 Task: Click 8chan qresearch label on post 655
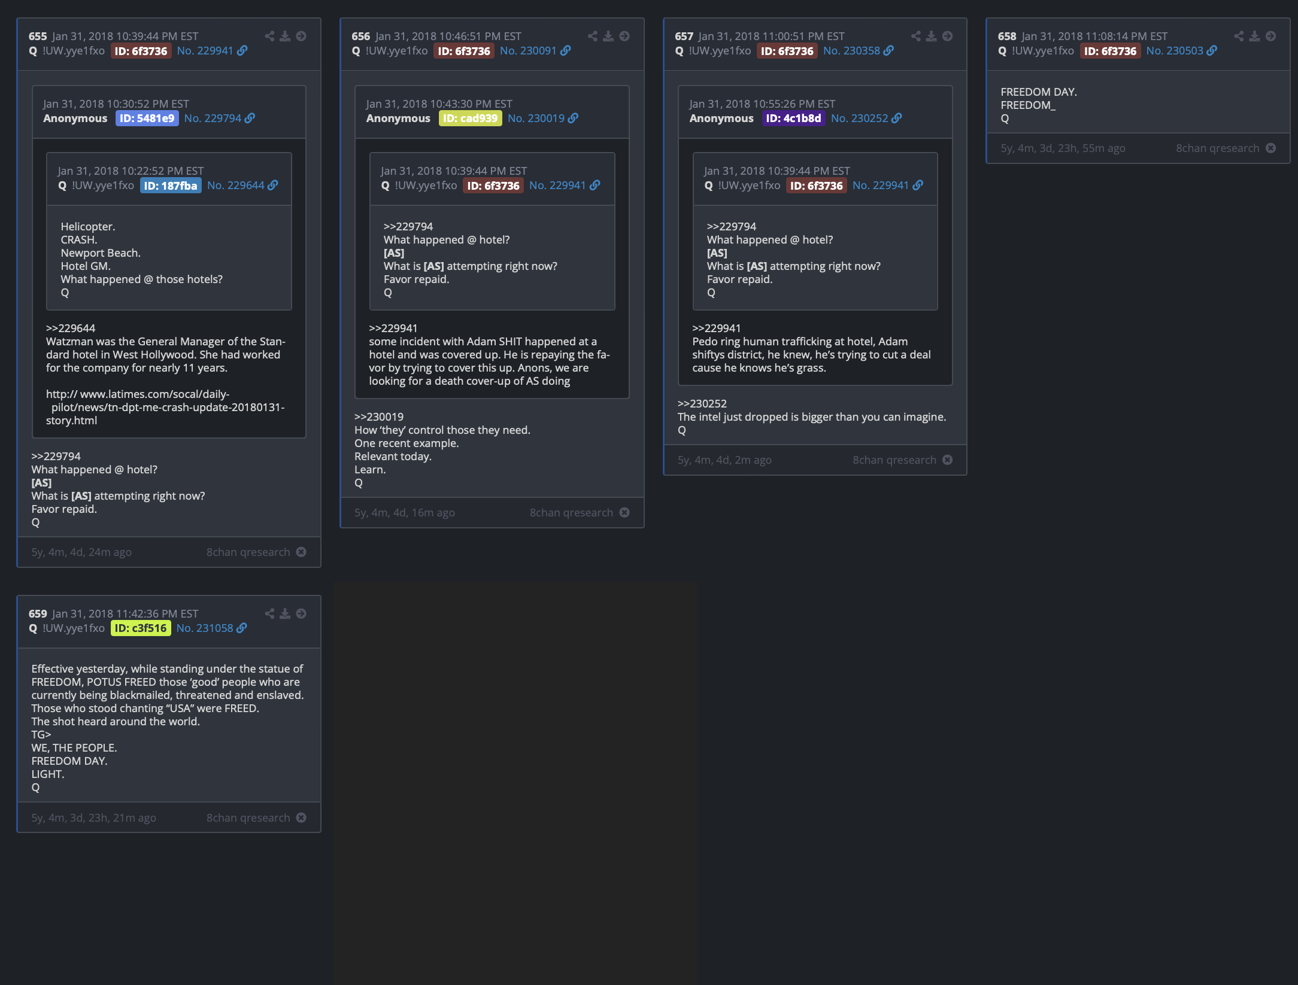[248, 552]
